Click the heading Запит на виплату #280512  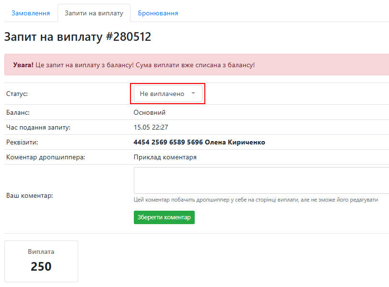[78, 37]
